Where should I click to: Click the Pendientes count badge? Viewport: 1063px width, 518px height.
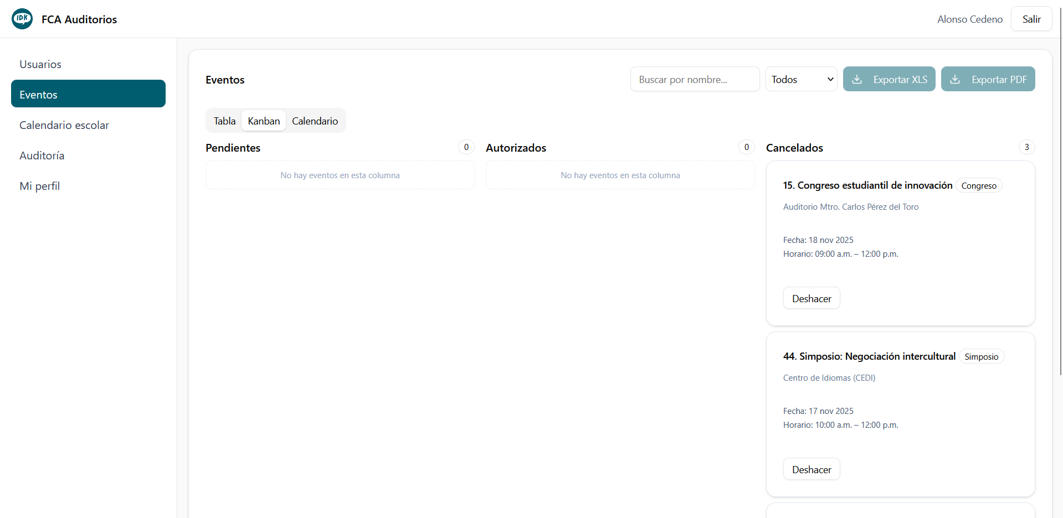point(466,147)
